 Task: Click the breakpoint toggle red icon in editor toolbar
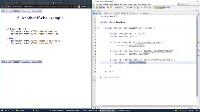[x=141, y=13]
